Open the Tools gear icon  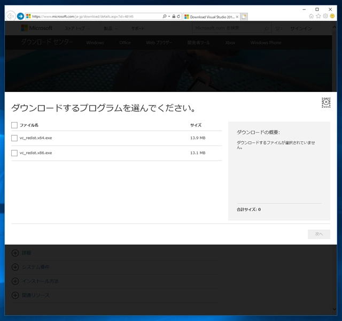pyautogui.click(x=325, y=16)
